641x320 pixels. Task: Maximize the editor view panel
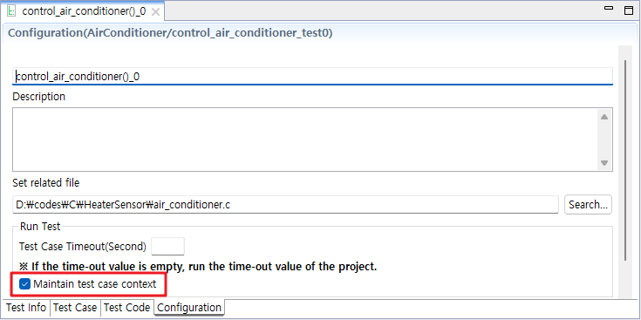pos(628,10)
